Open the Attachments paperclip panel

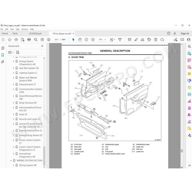3,62
